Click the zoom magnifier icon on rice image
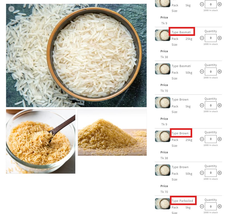 [x=11, y=9]
